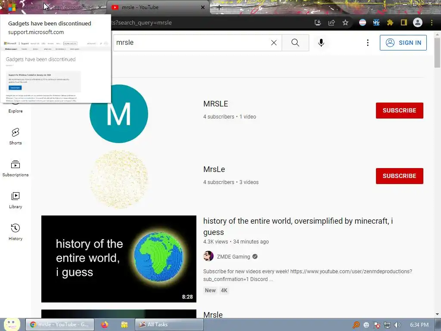Subscribe to the MRSLE channel

point(399,110)
